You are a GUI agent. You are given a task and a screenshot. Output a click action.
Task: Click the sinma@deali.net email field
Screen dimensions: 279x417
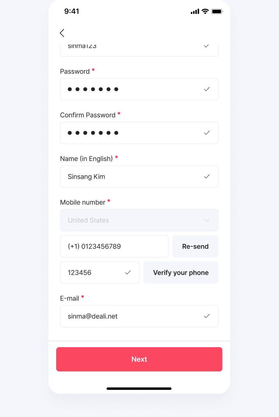(x=139, y=316)
